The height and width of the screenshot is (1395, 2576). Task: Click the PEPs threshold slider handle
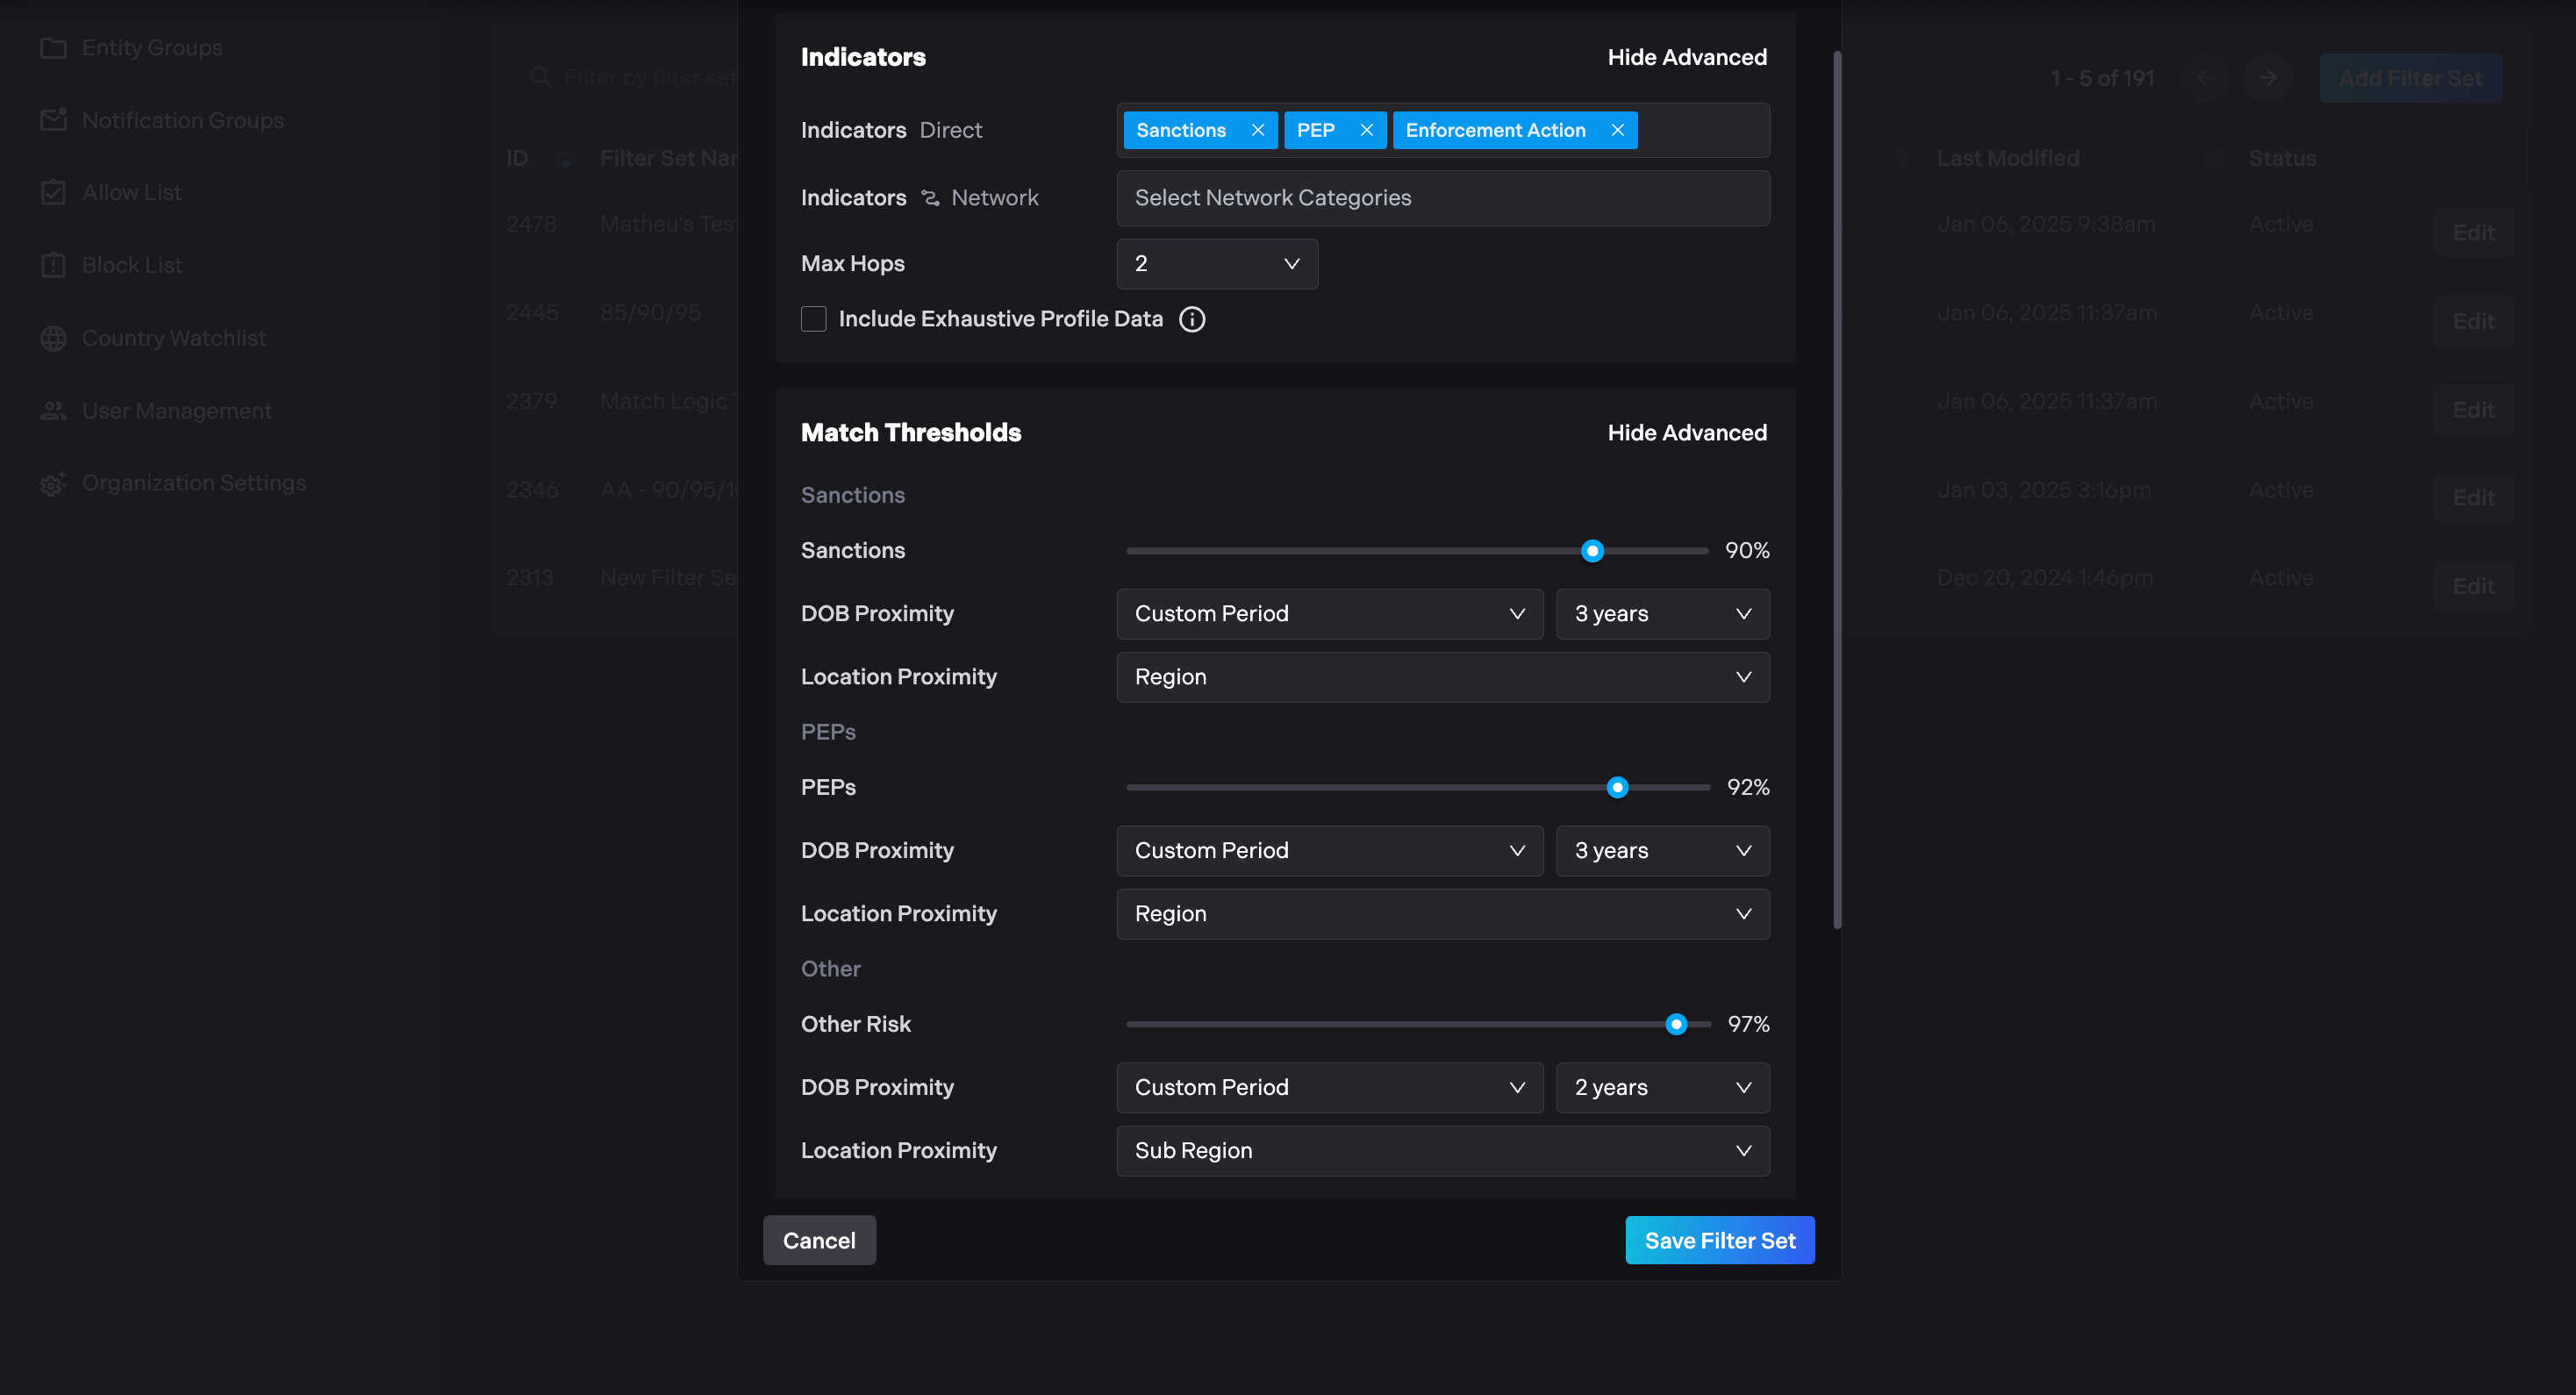tap(1616, 788)
